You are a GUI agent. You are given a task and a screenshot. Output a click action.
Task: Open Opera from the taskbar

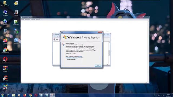pyautogui.click(x=36, y=95)
